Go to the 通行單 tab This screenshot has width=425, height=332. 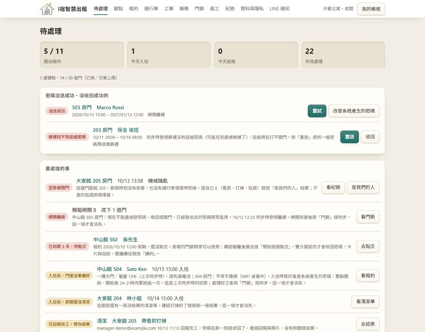click(x=151, y=9)
